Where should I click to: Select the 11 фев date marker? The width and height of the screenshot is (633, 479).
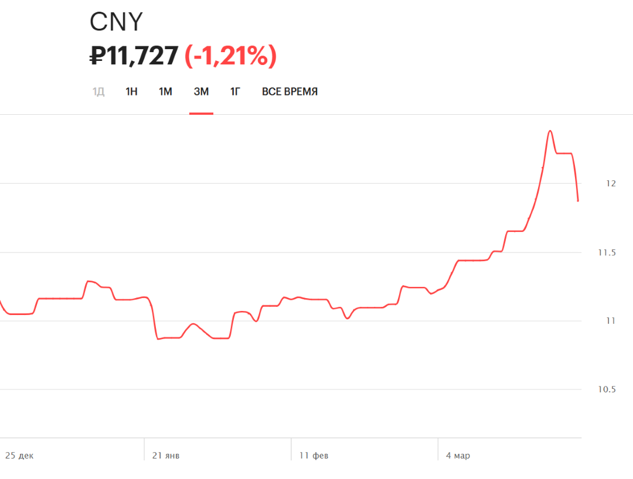coord(314,456)
